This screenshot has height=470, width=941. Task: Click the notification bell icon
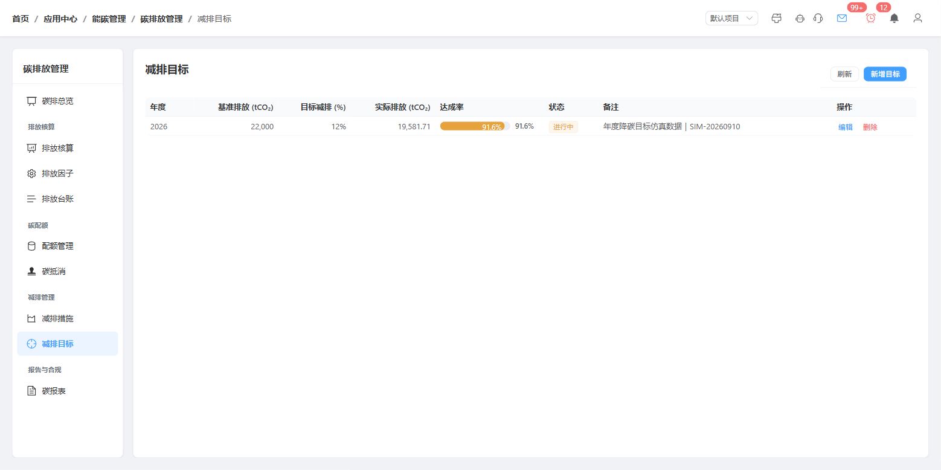coord(894,18)
